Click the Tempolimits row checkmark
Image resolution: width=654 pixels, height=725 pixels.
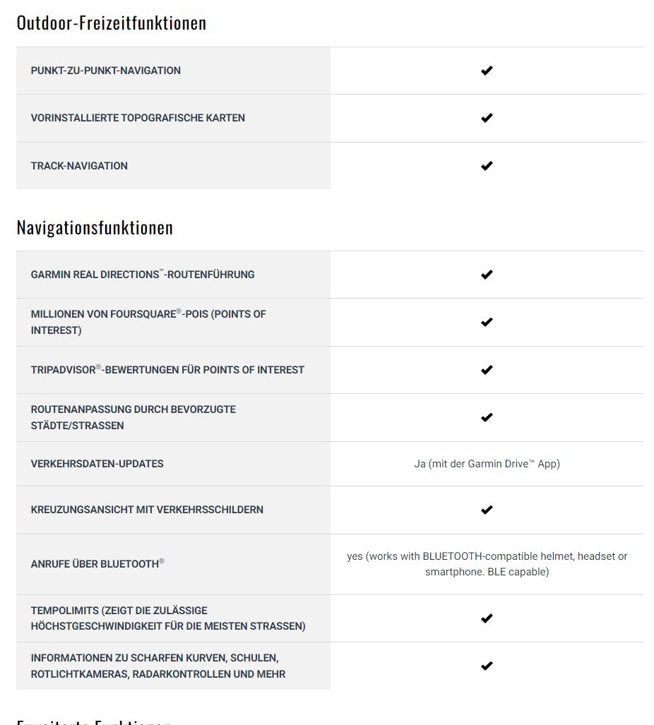pos(487,618)
